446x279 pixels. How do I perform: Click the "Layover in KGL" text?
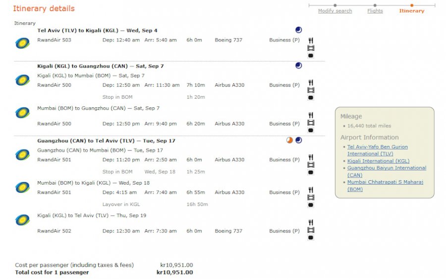[121, 205]
